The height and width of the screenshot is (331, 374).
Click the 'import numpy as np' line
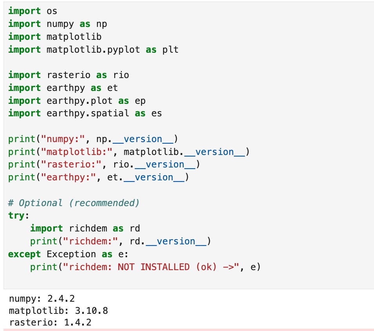pyautogui.click(x=58, y=24)
